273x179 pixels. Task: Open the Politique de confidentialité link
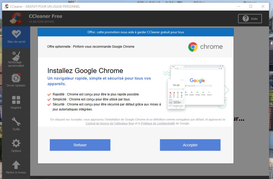click(x=158, y=123)
